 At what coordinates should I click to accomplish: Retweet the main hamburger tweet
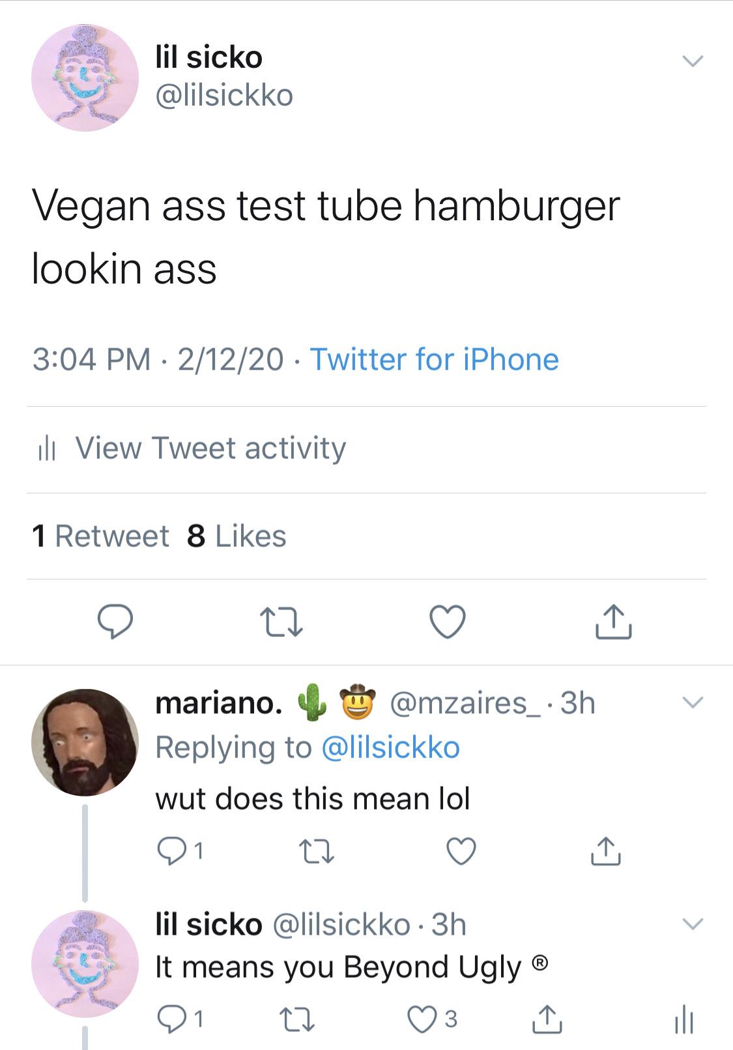(281, 622)
